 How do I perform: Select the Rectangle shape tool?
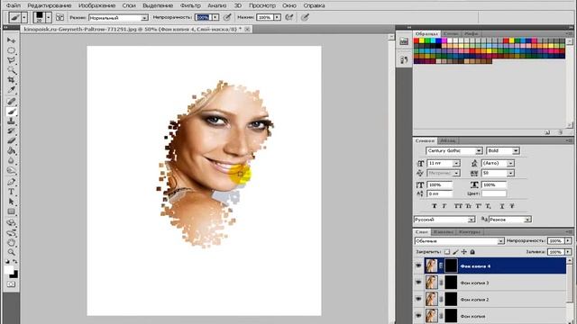[x=11, y=211]
